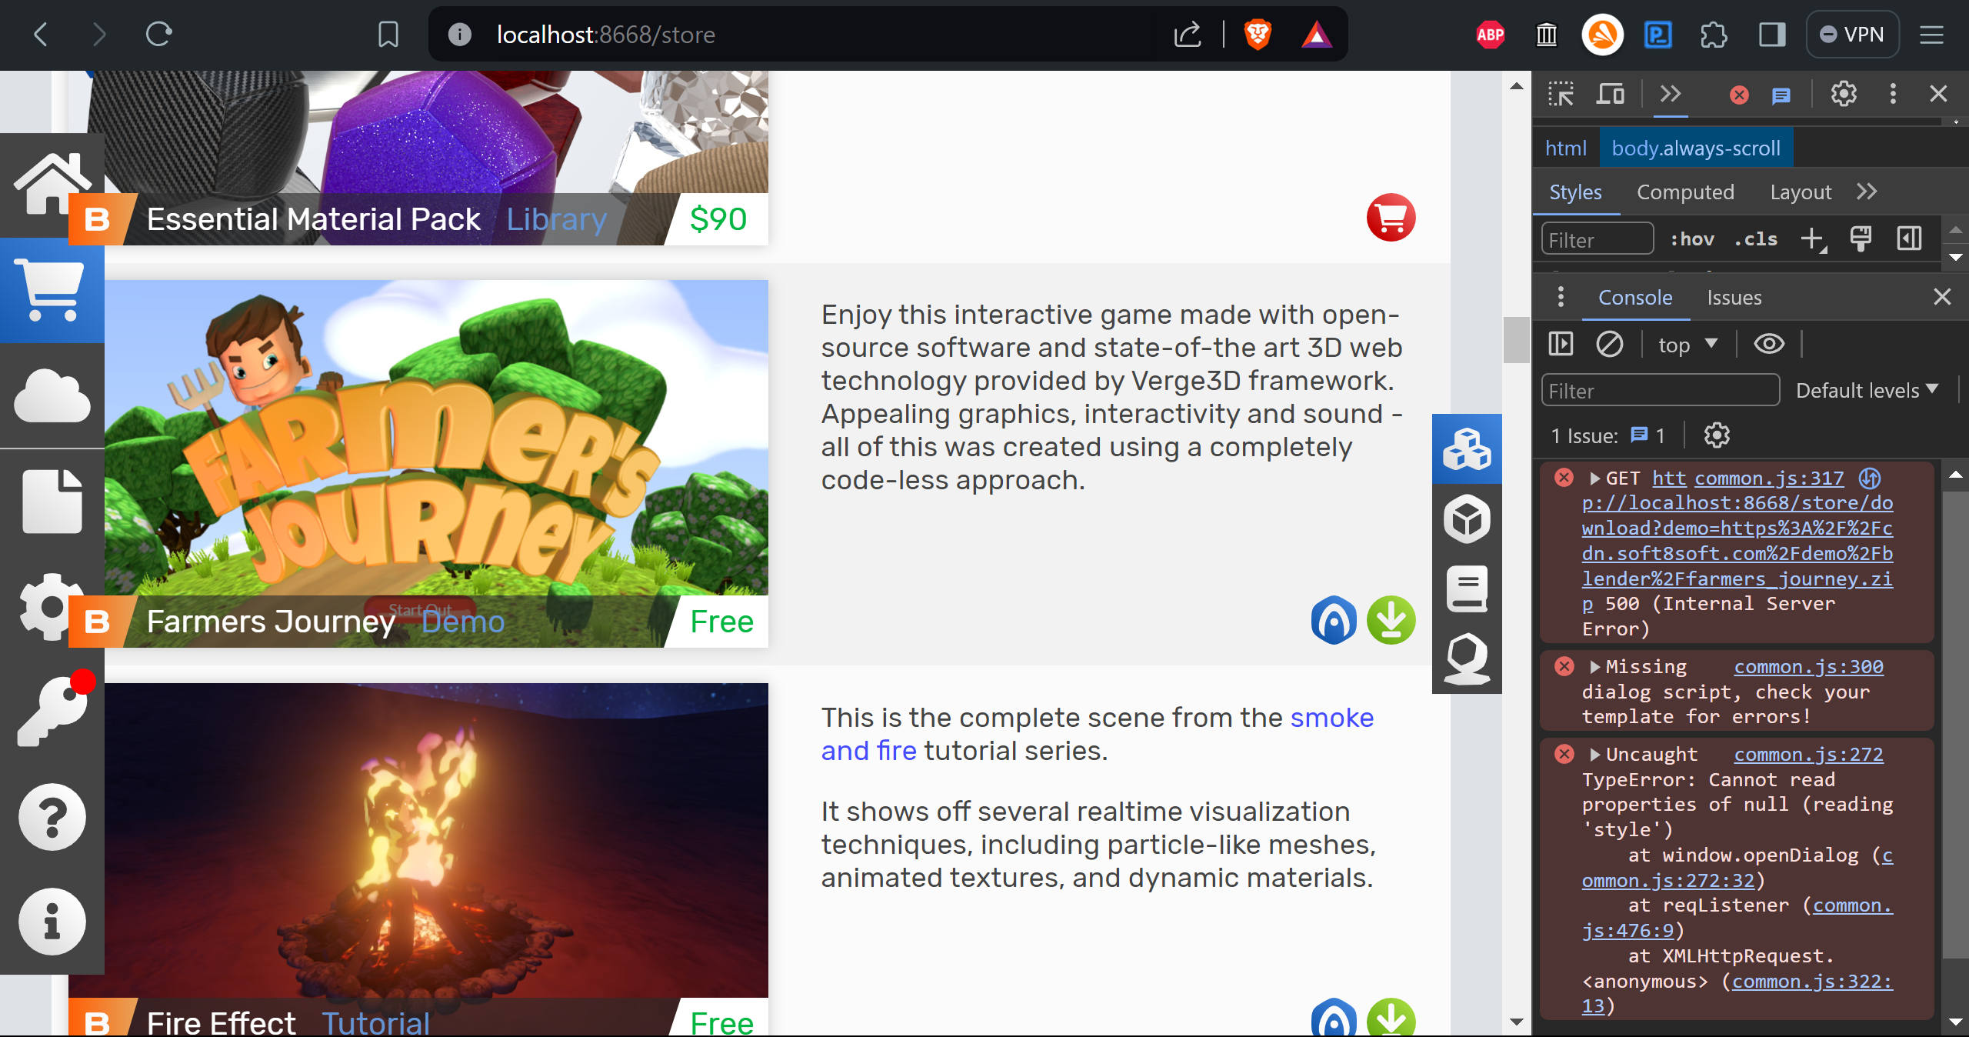This screenshot has width=1969, height=1037.
Task: Open the blue cubes puzzles icon on right strip
Action: tap(1467, 449)
